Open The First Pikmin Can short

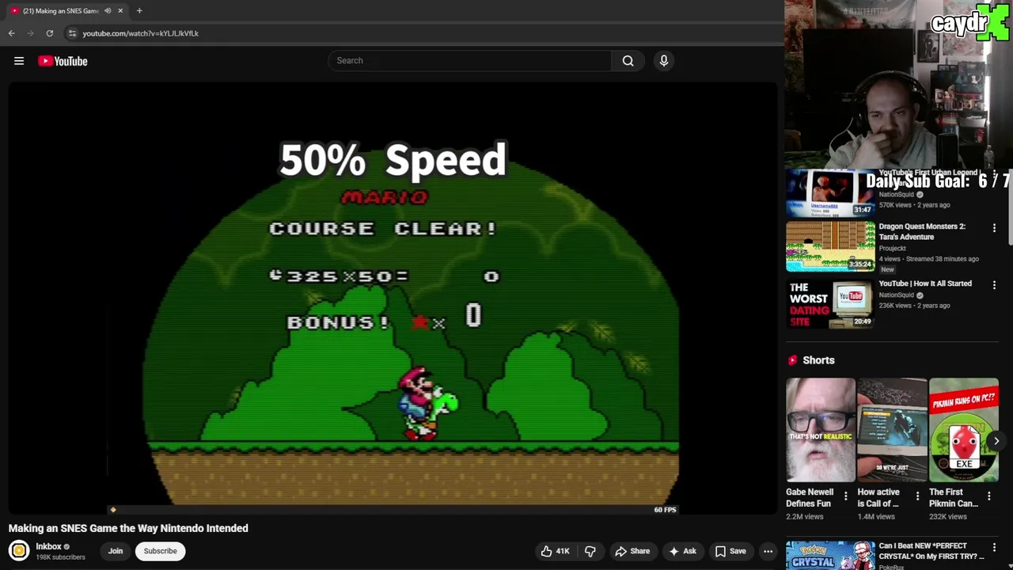[964, 430]
